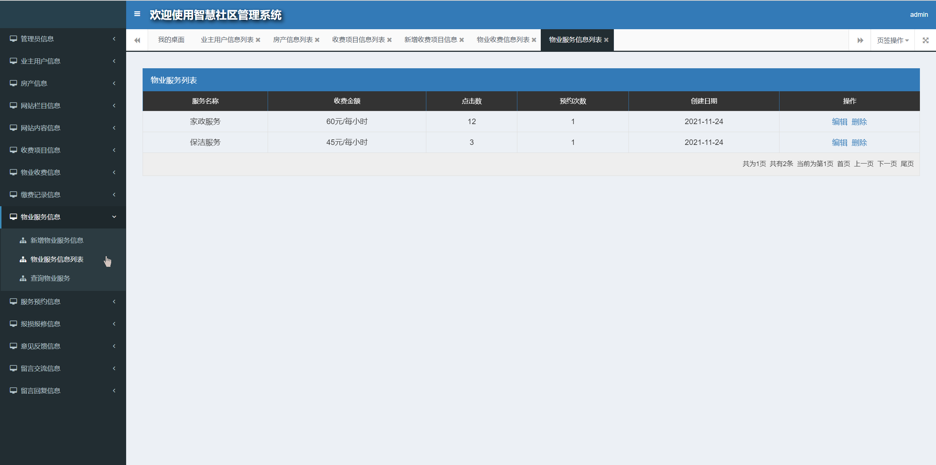Delete the 家政服务 row
This screenshot has width=936, height=465.
pyautogui.click(x=859, y=122)
